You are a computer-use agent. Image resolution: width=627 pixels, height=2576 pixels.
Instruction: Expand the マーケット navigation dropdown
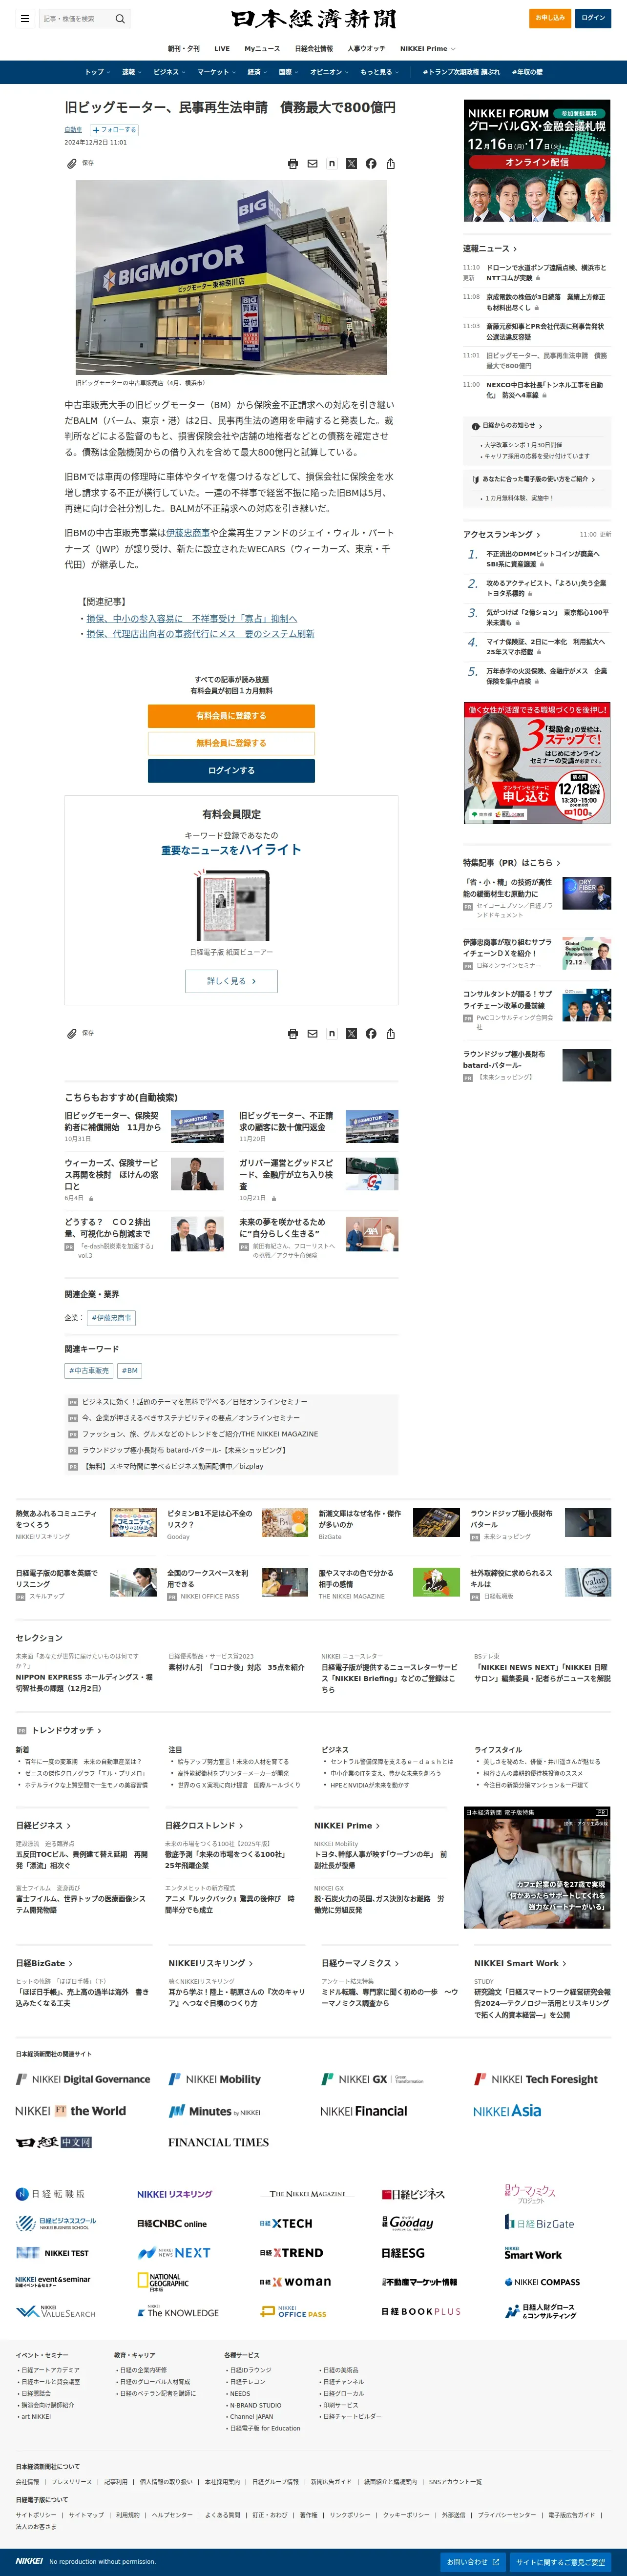(217, 72)
